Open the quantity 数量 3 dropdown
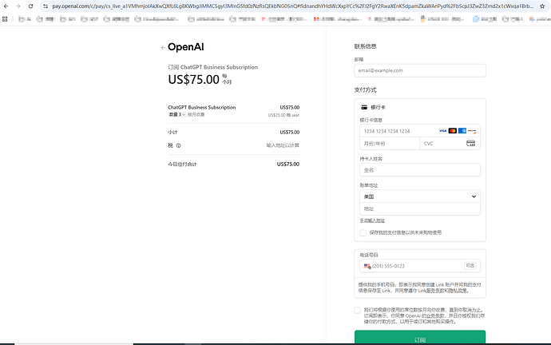This screenshot has height=345, width=551. tap(176, 114)
